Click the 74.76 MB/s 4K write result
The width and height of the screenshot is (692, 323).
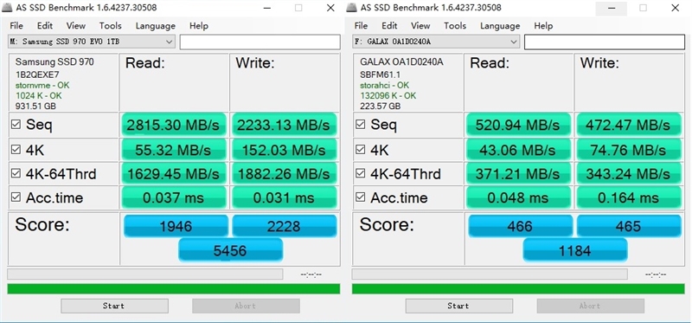pyautogui.click(x=629, y=150)
